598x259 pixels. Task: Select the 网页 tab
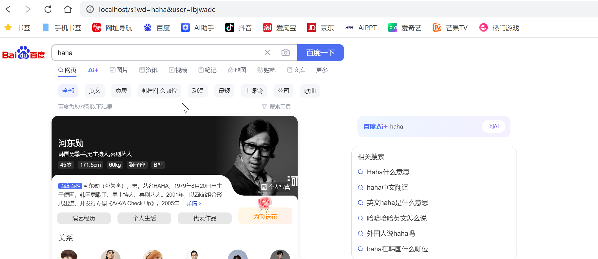pos(67,70)
